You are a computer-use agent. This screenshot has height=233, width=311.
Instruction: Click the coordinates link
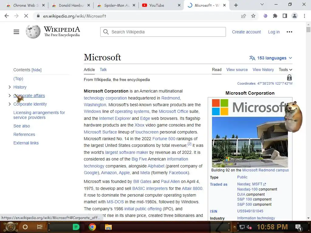click(275, 84)
